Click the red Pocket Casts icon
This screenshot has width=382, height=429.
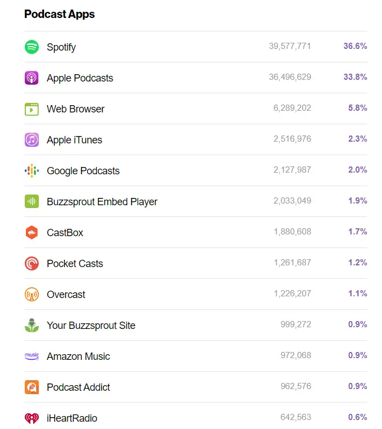click(x=32, y=264)
